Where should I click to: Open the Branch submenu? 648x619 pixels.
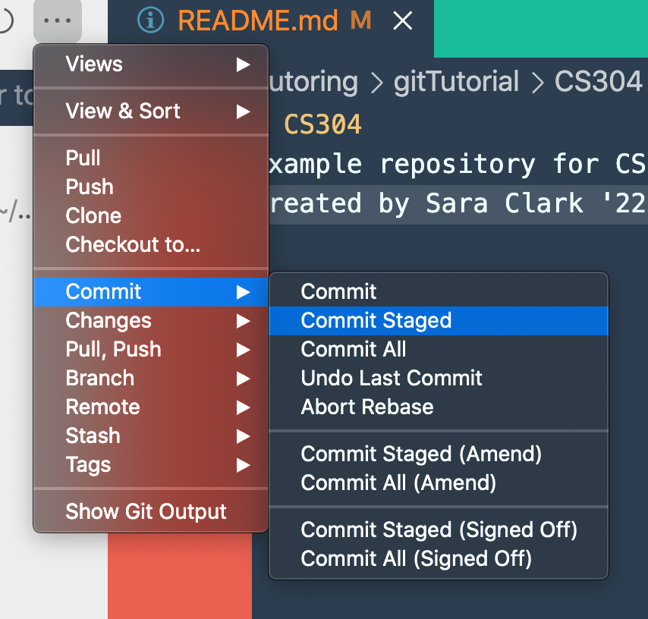point(151,379)
